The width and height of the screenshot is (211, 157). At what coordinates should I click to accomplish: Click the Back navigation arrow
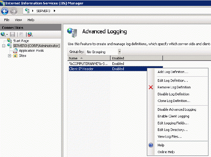point(5,11)
